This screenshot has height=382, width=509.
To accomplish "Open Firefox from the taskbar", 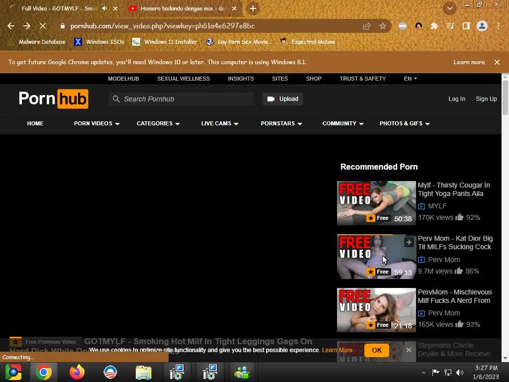I will pyautogui.click(x=77, y=372).
